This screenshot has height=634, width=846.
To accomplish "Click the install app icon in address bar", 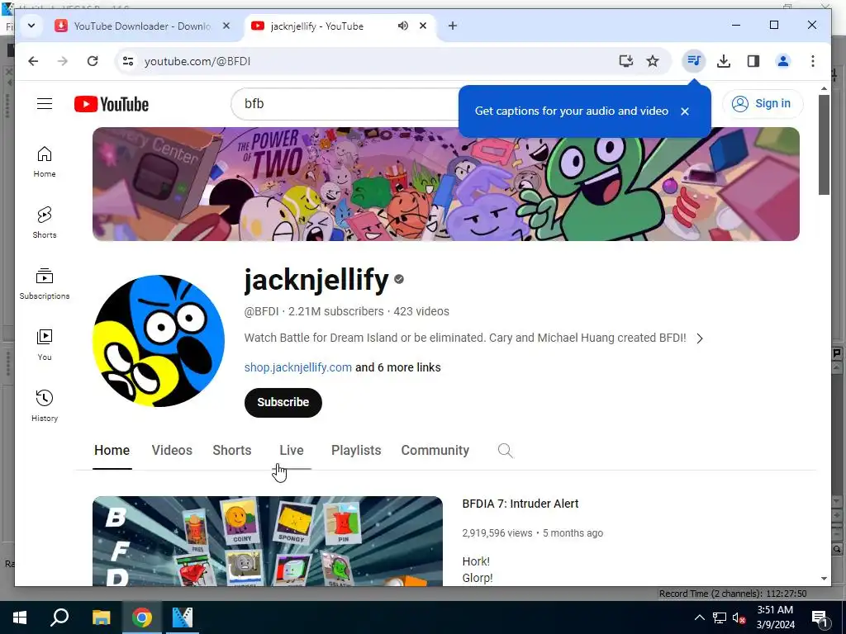I will click(x=626, y=61).
